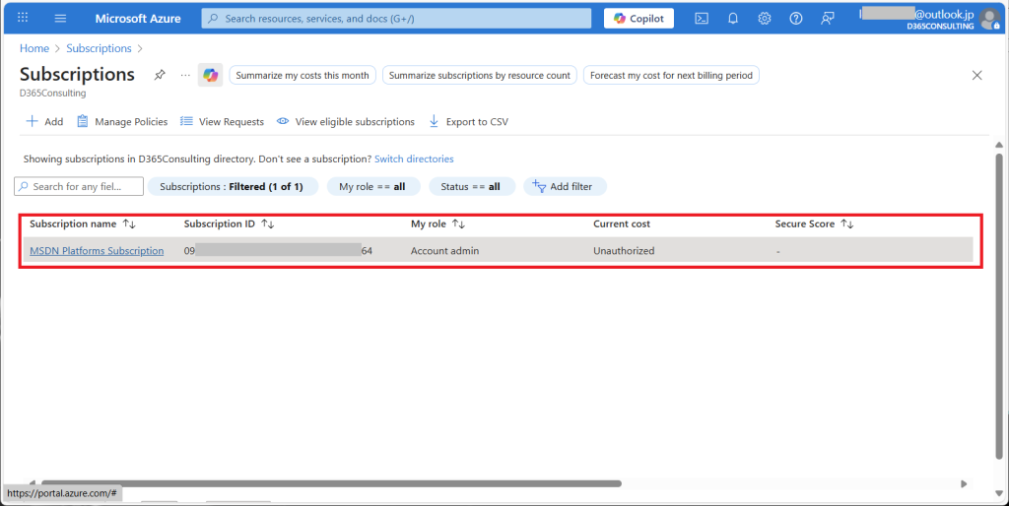Open the Help question mark icon

pos(796,19)
